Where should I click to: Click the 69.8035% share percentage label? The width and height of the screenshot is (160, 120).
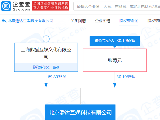click(57, 77)
